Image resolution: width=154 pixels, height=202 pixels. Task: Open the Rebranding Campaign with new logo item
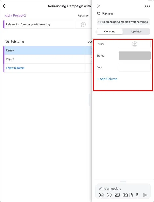point(39,24)
